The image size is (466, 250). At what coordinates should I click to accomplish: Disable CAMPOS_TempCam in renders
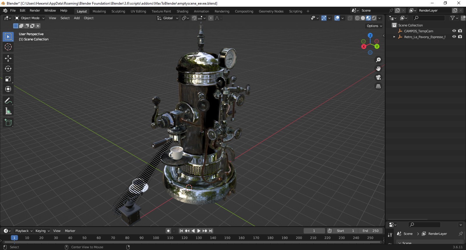460,31
